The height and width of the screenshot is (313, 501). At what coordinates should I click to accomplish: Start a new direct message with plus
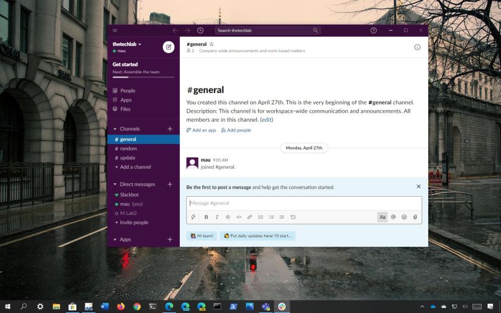[170, 184]
